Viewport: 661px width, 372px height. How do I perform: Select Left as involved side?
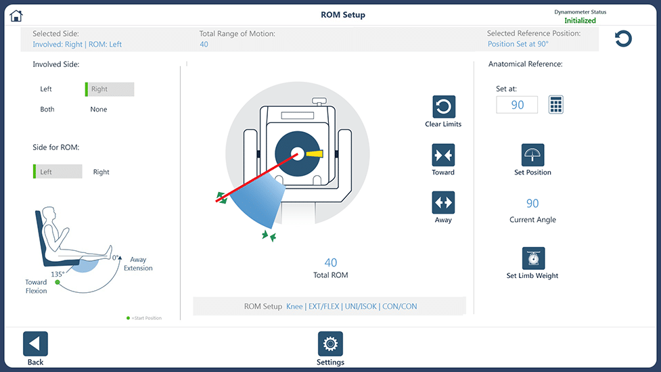(46, 89)
